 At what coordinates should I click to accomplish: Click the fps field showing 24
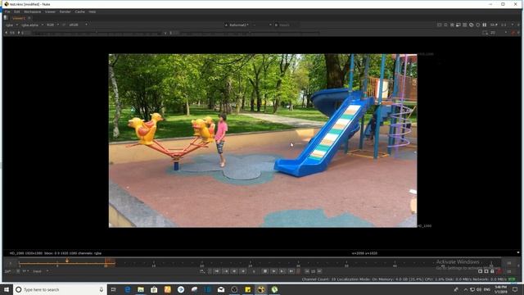[x=7, y=271]
